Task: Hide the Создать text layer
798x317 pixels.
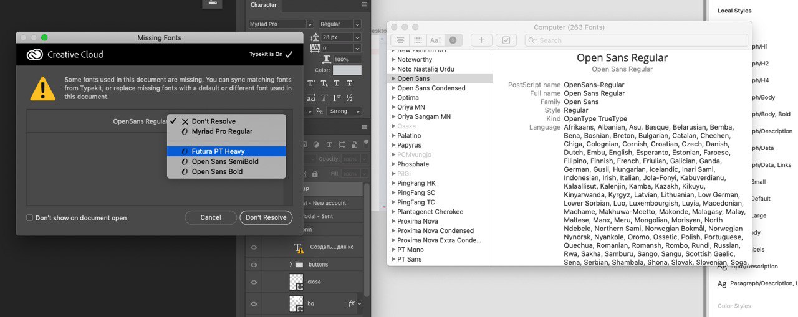Action: [254, 247]
